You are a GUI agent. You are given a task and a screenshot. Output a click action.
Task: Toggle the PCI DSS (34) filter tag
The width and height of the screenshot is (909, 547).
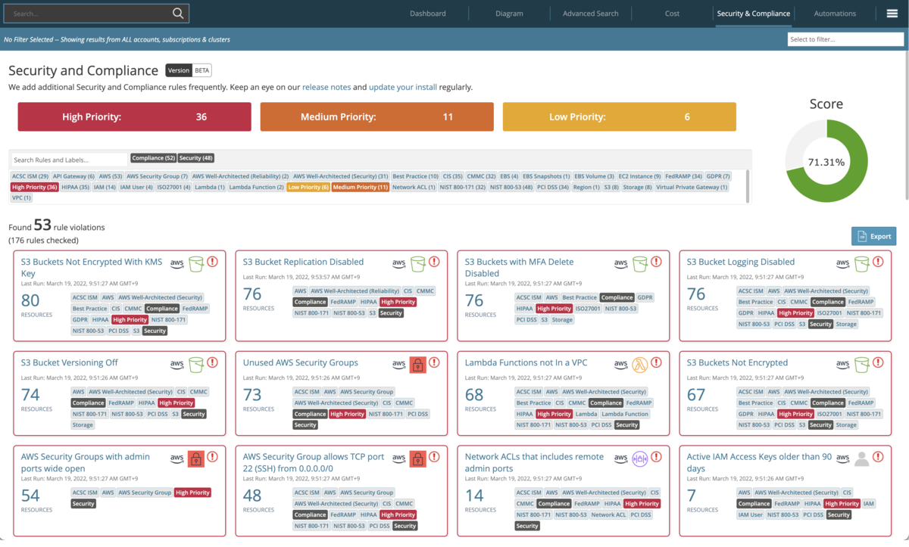coord(553,187)
